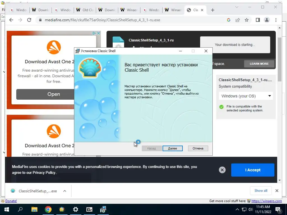Viewport: 287px width, 215px height.
Task: Click scrollbar up arrow on page
Action: [x=279, y=28]
